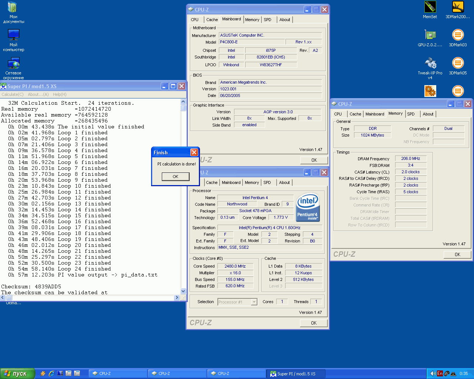Open the Calculate(C) menu in Super PI
Viewport: 474px width, 379px height.
(x=13, y=94)
